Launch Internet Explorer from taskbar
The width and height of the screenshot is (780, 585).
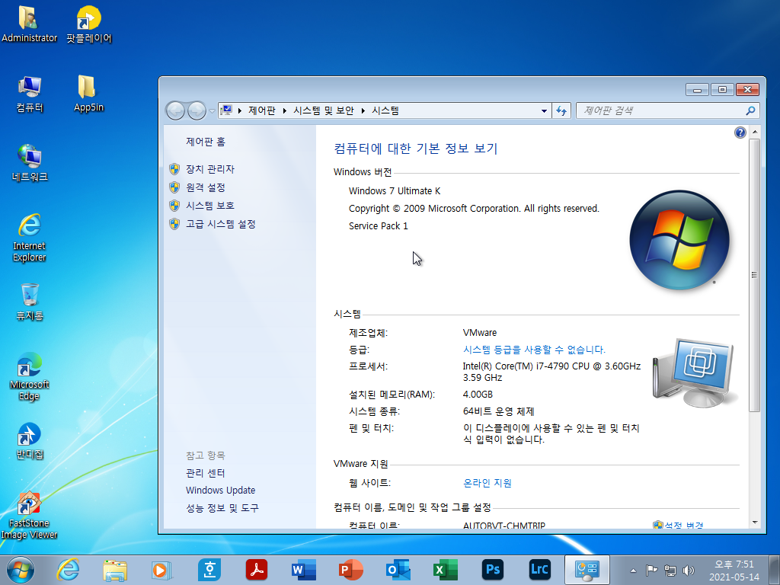(x=68, y=570)
